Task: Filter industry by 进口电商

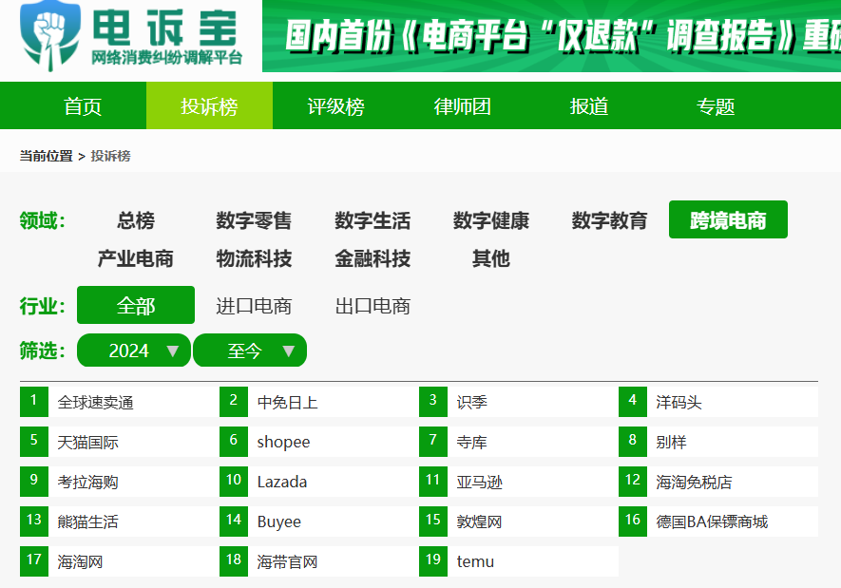Action: coord(254,306)
